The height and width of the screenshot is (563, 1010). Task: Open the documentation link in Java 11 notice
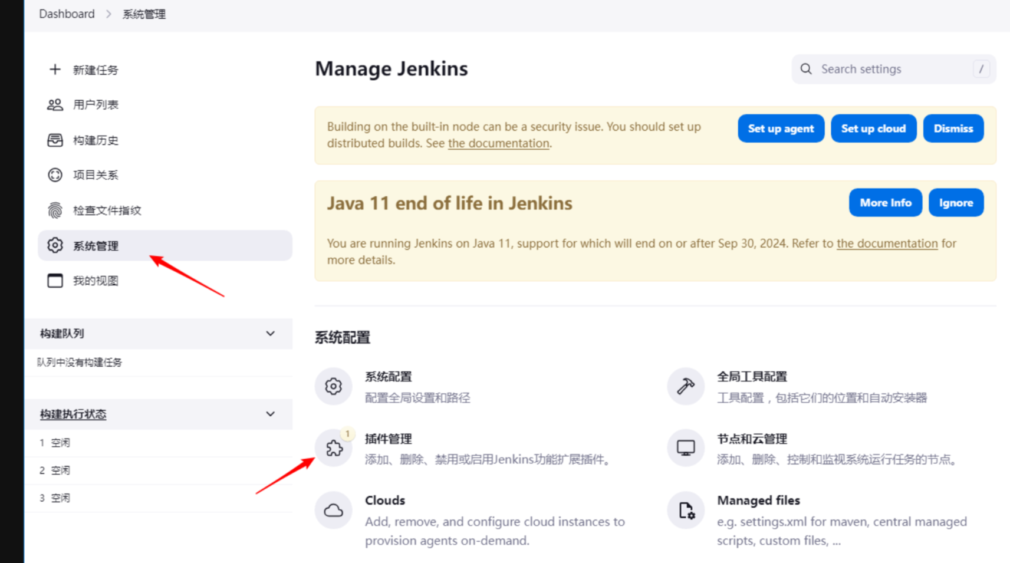point(887,243)
